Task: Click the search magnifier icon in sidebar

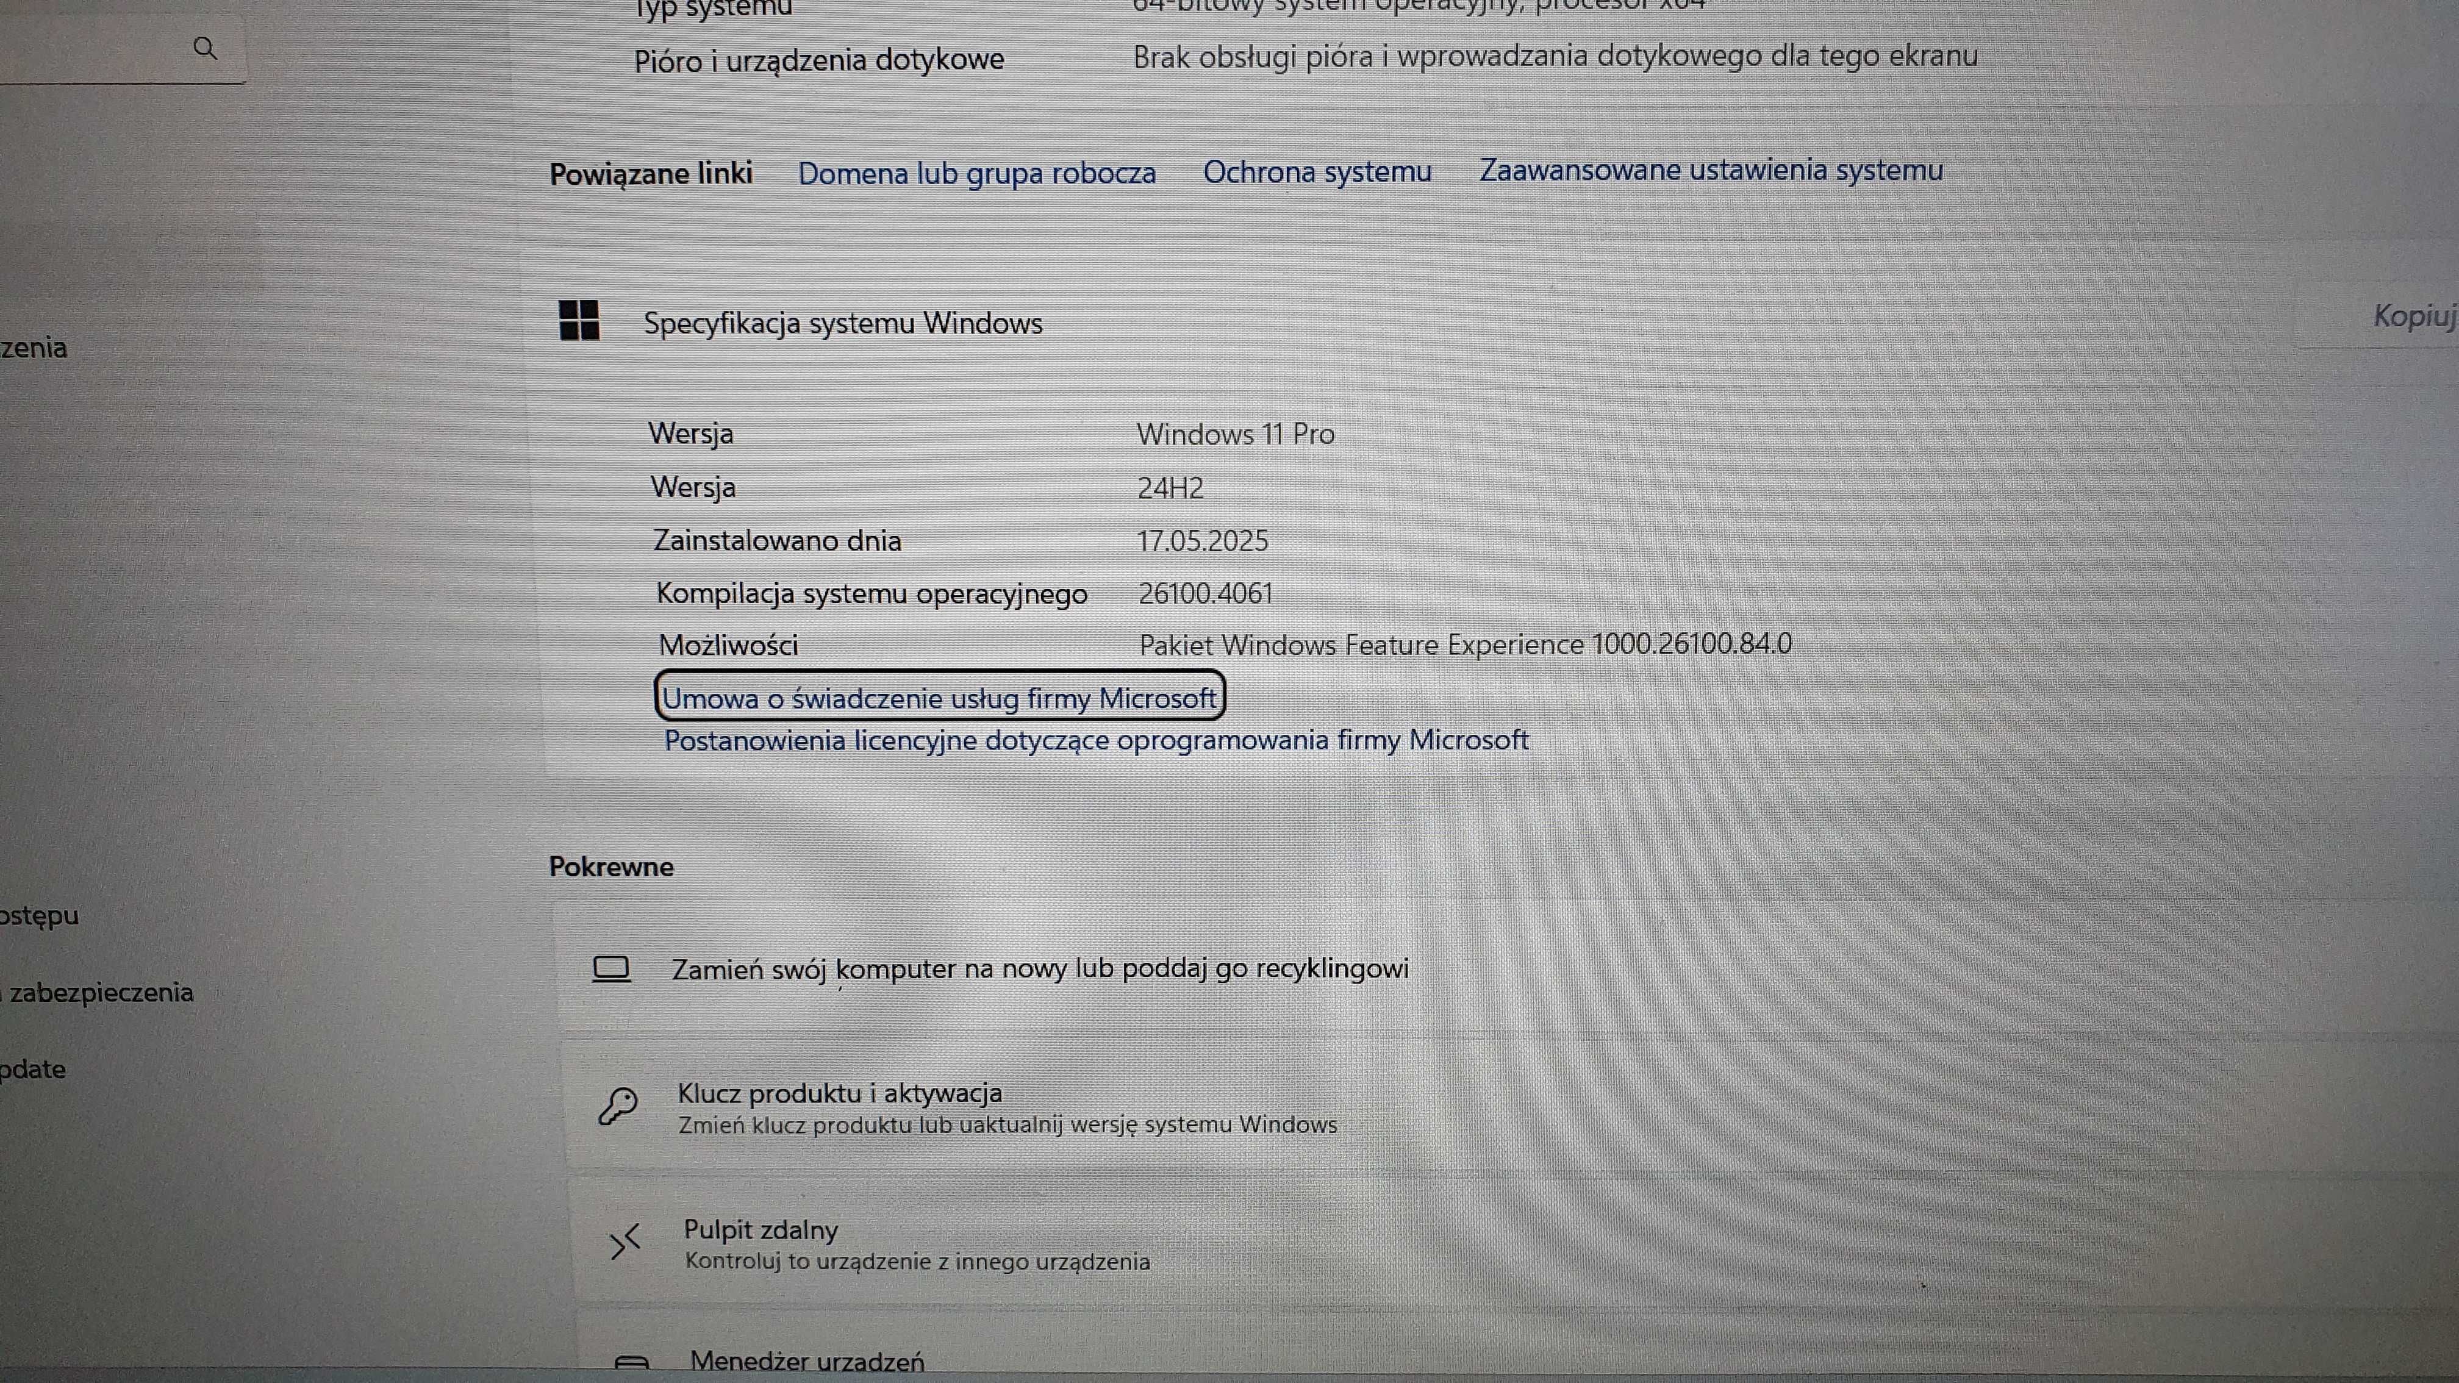Action: point(204,48)
